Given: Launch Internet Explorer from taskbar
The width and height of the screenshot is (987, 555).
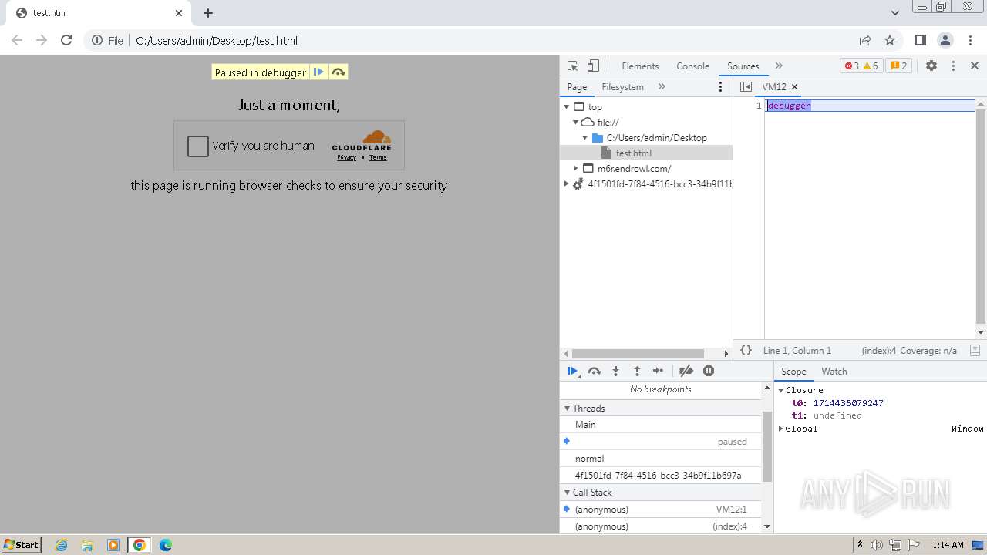Looking at the screenshot, I should 62,545.
